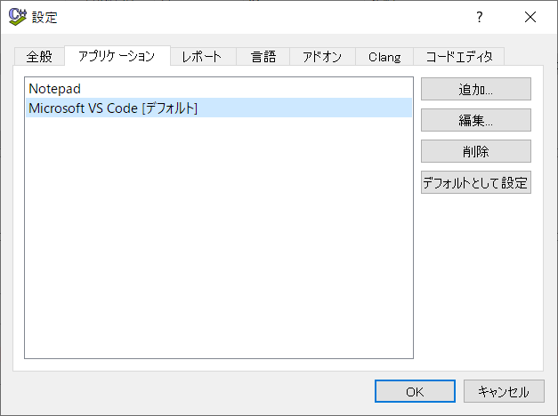558x416 pixels.
Task: Close the 設定 dialog with the X
Action: 530,17
